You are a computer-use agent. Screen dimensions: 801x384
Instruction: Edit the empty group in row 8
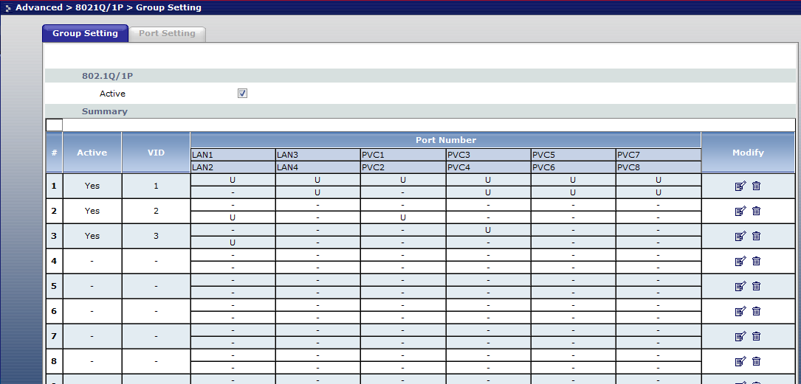(x=740, y=362)
